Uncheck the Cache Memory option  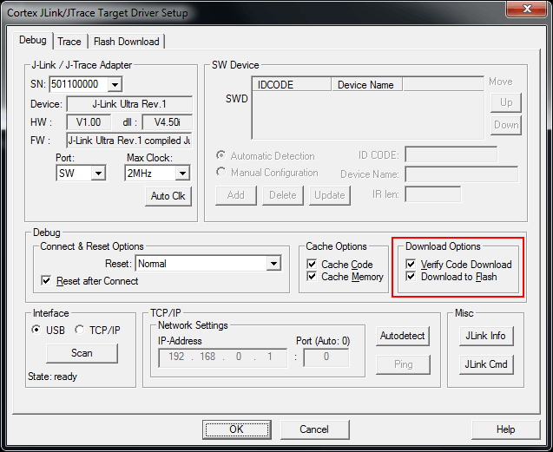(313, 277)
